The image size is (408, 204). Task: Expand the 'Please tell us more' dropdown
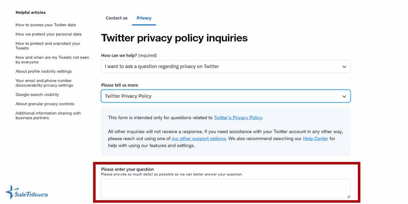[x=225, y=96]
